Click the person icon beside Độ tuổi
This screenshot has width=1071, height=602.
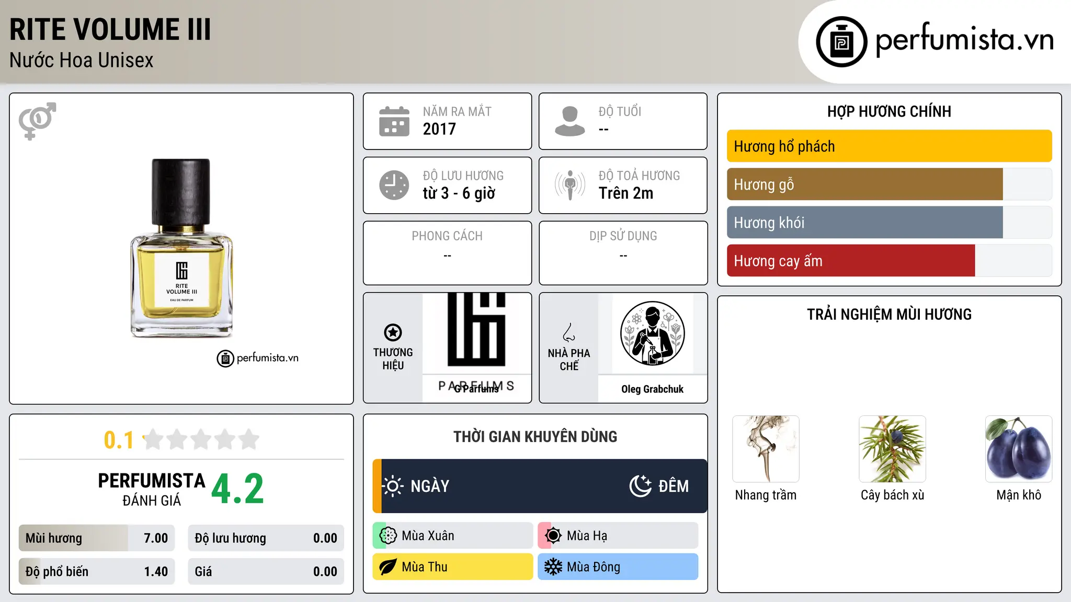(570, 121)
